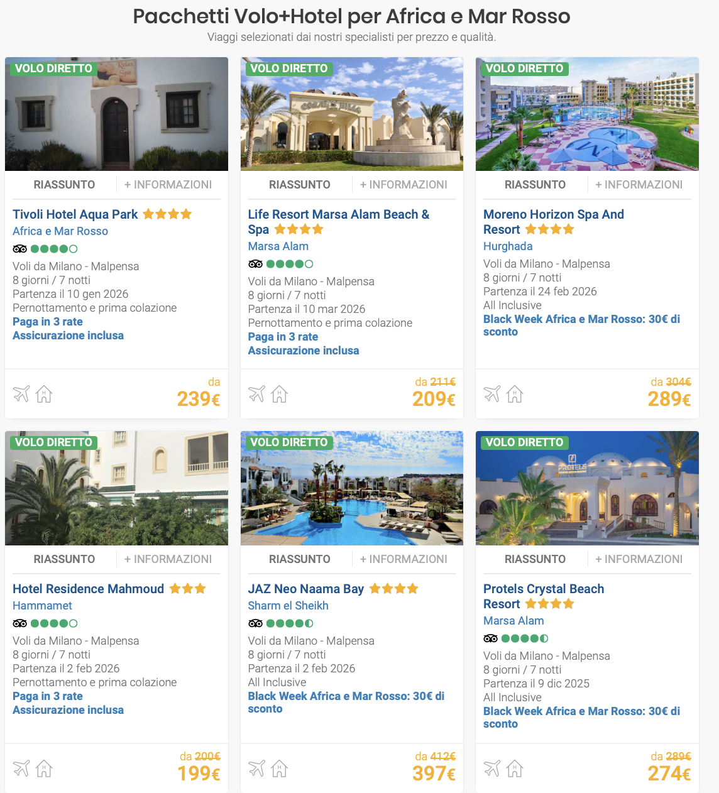Click the VOLO DIRETTO badge on Tivoli Hotel Aqua Park

(53, 69)
